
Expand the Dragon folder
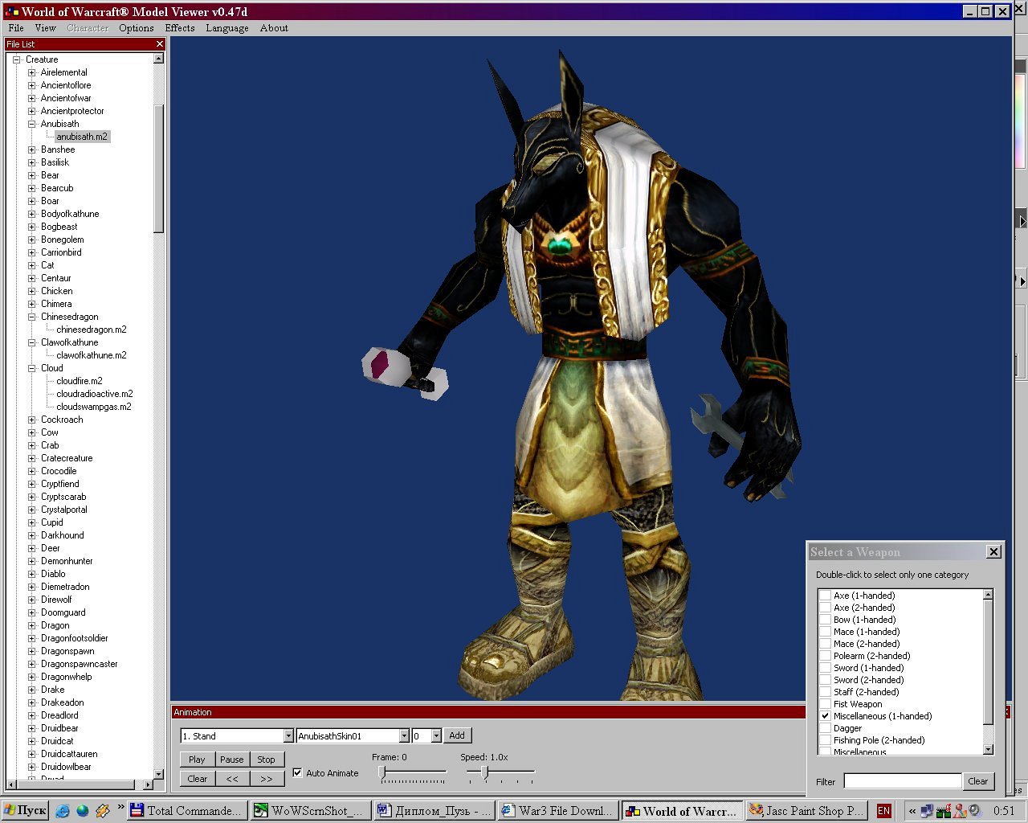tap(32, 625)
